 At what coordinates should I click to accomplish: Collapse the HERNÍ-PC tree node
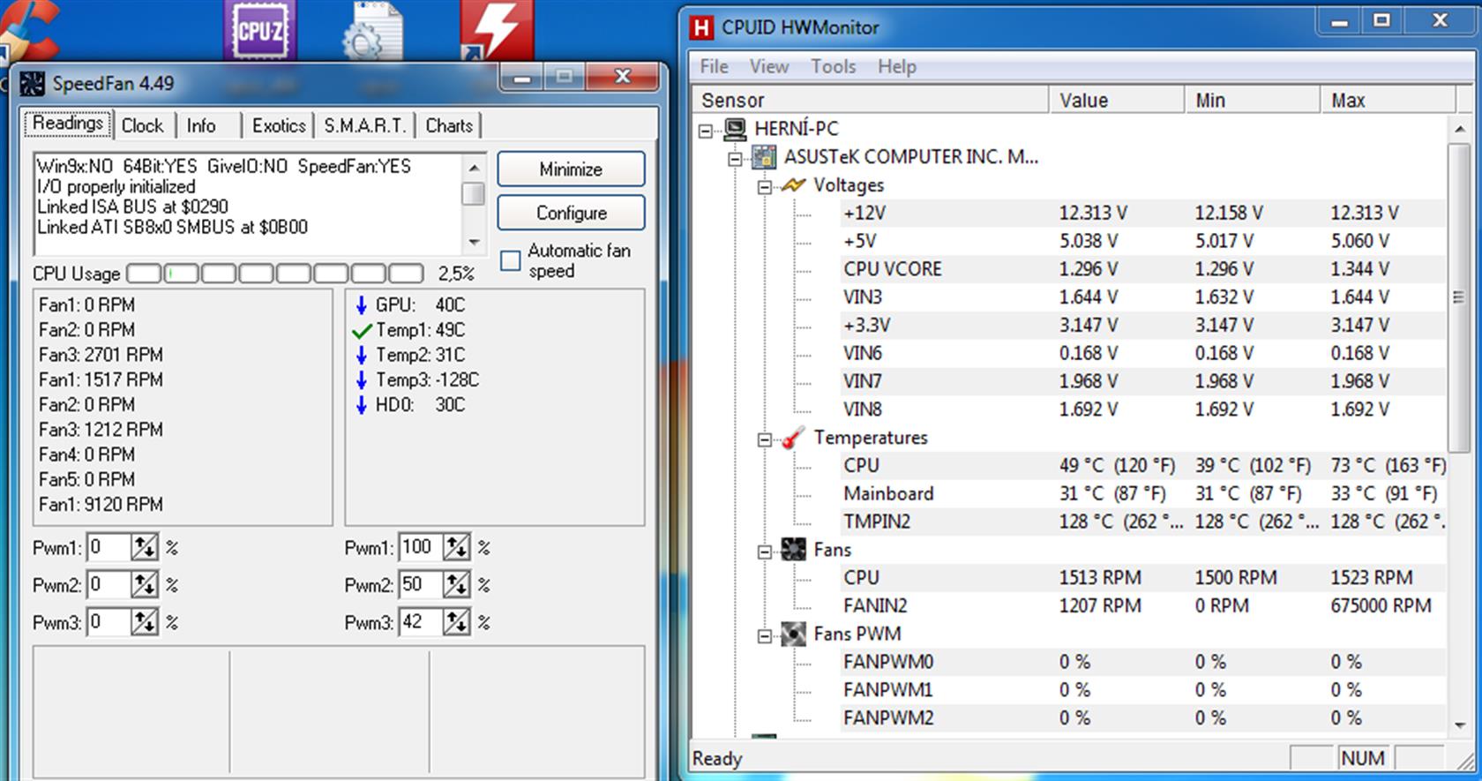705,131
